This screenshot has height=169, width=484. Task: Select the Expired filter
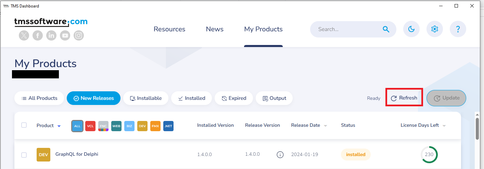234,98
